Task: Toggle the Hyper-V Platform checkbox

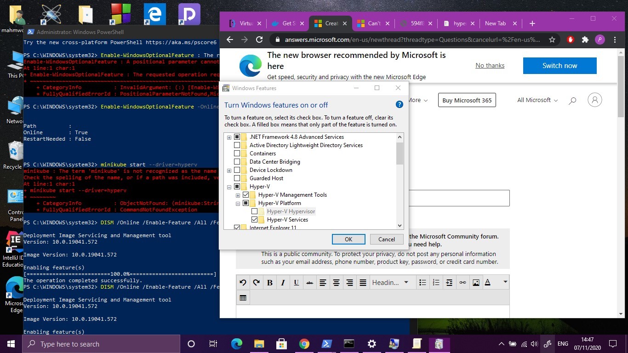Action: point(246,203)
